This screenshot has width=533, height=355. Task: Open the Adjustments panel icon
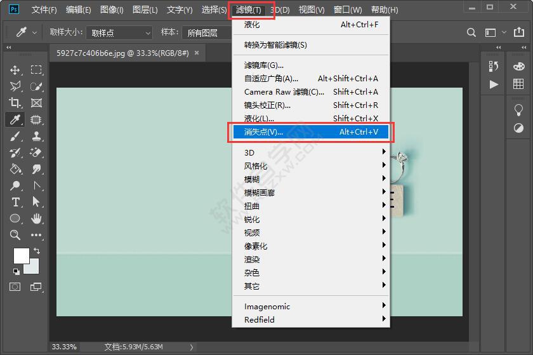point(519,128)
